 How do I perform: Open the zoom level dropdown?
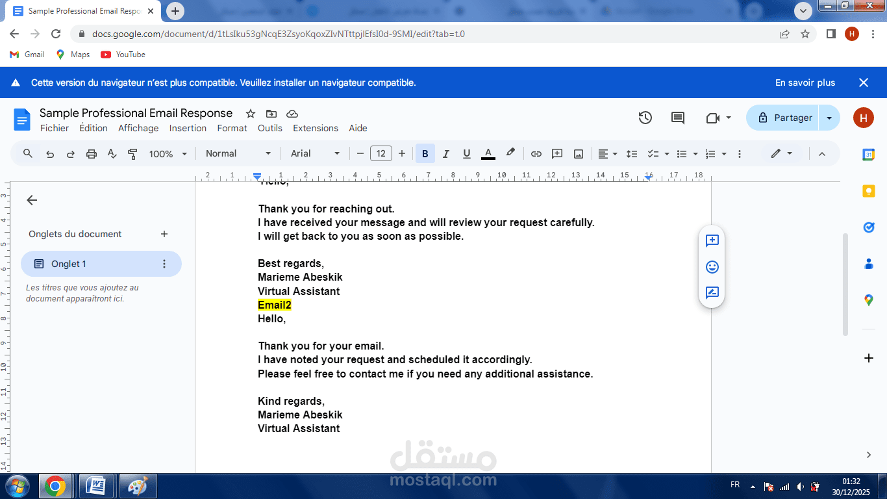point(168,154)
